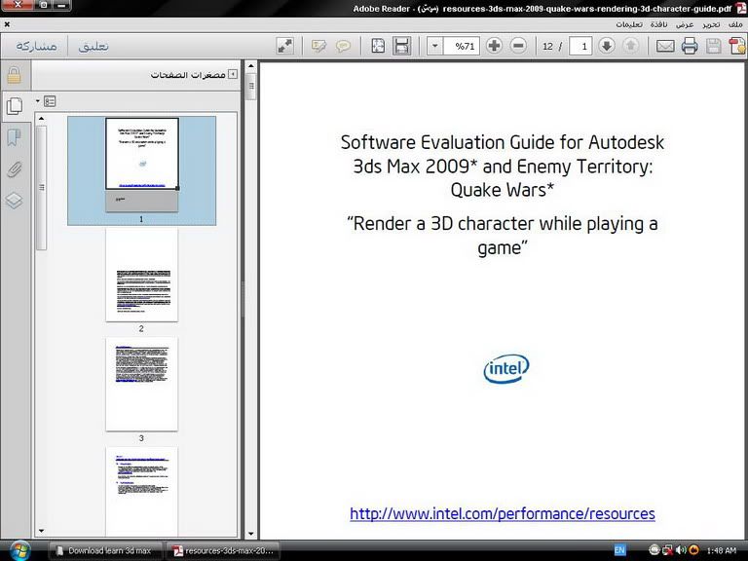Click the network tray icon
This screenshot has height=561, width=748.
(x=667, y=550)
